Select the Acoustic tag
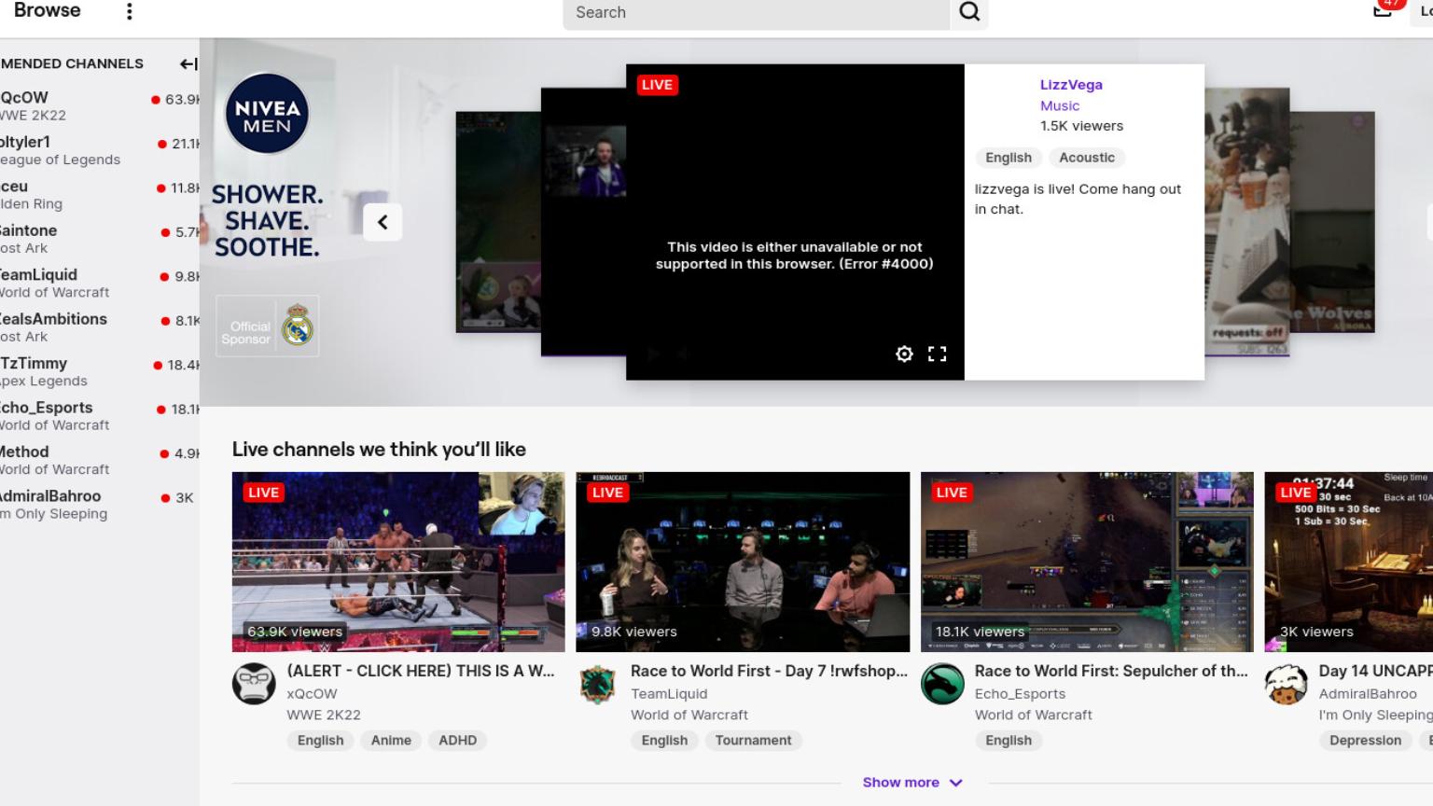 click(1087, 158)
